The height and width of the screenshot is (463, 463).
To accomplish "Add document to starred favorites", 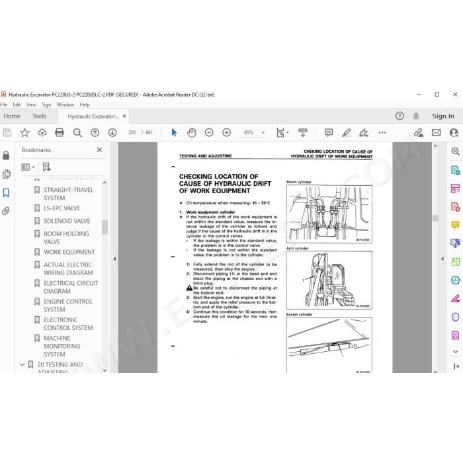I will coord(24,132).
